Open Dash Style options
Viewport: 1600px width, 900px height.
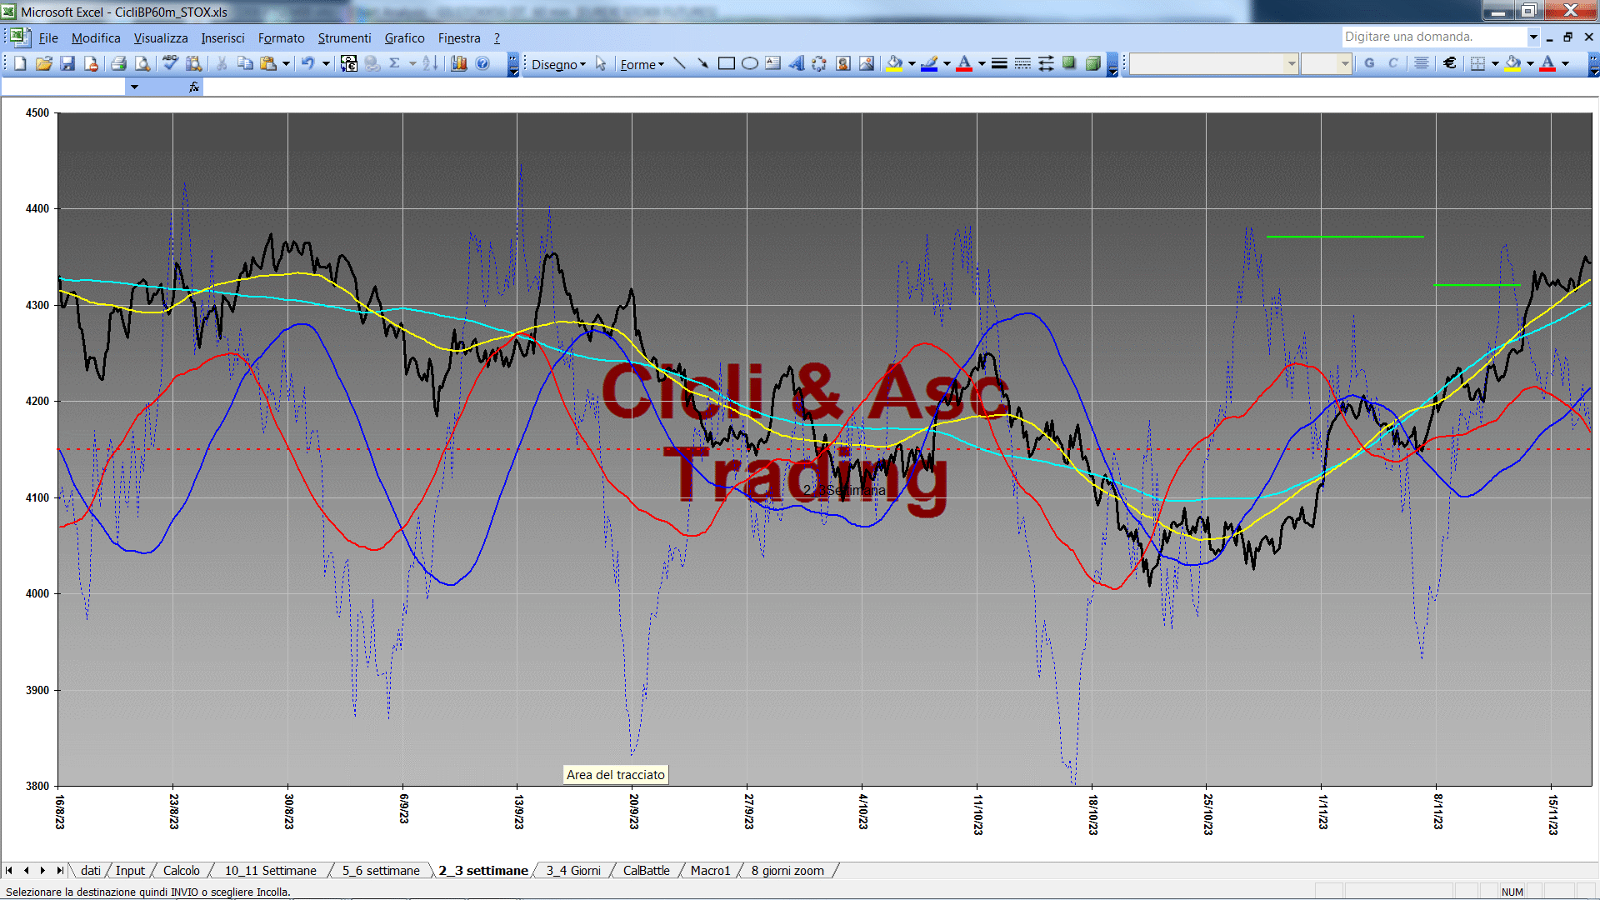coord(1022,63)
